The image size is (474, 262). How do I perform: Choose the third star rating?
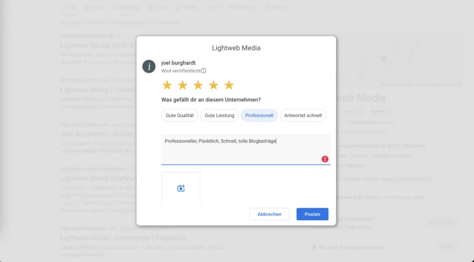198,85
